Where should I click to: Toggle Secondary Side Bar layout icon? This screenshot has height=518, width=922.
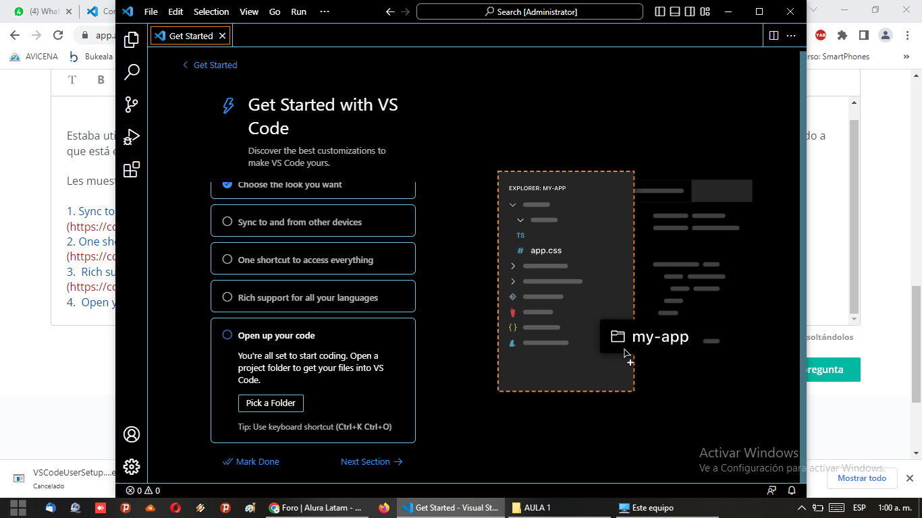690,11
